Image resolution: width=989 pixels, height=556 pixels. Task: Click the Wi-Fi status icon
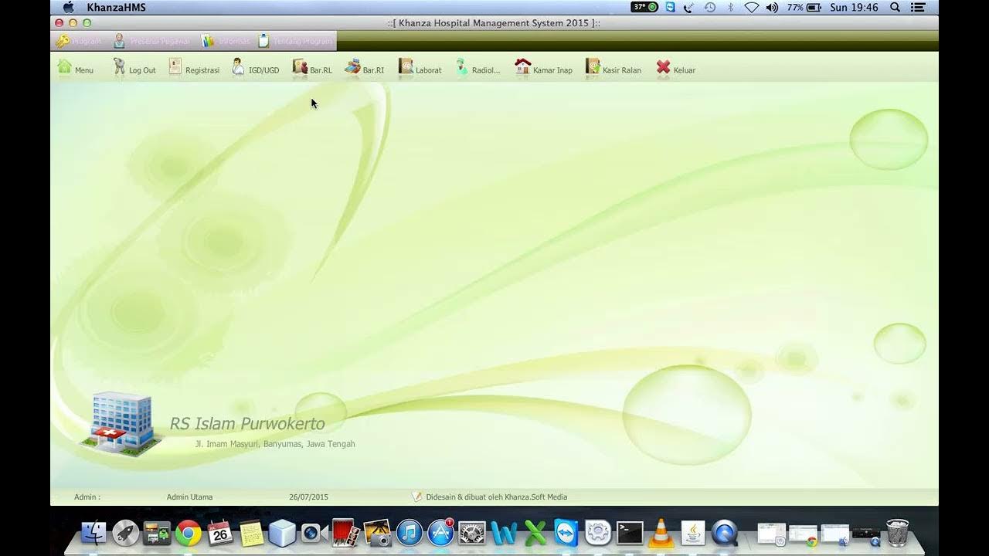point(751,7)
